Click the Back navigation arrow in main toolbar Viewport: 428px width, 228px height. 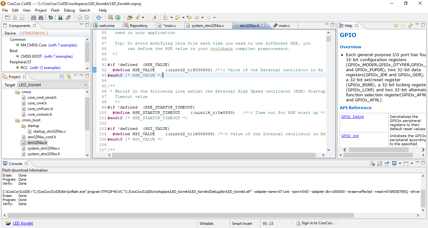click(197, 18)
